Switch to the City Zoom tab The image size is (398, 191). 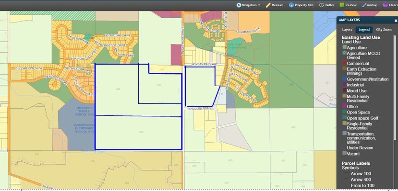pyautogui.click(x=384, y=30)
